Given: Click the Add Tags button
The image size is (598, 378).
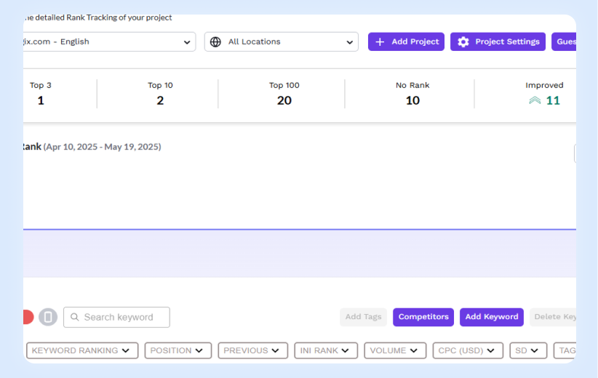Looking at the screenshot, I should point(363,317).
